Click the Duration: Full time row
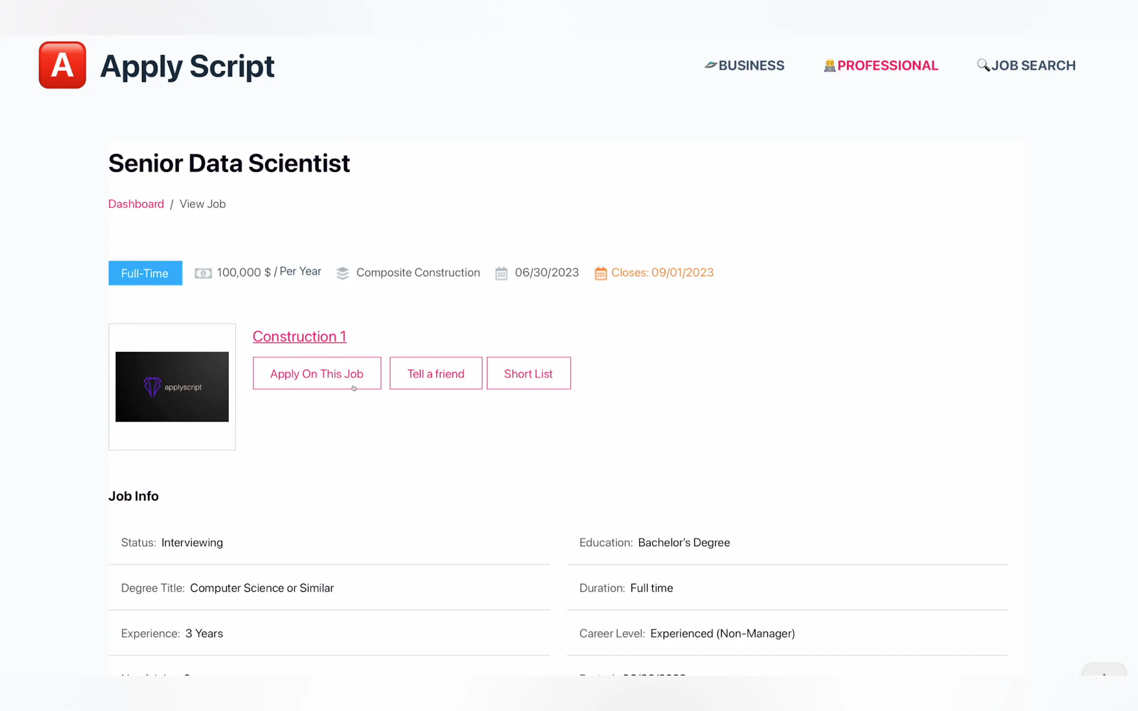 [787, 588]
